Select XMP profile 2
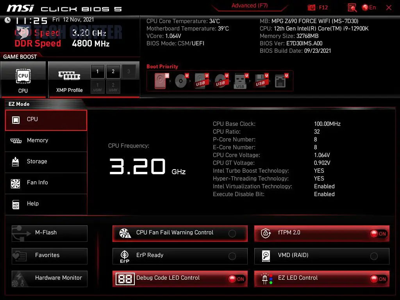 point(113,71)
